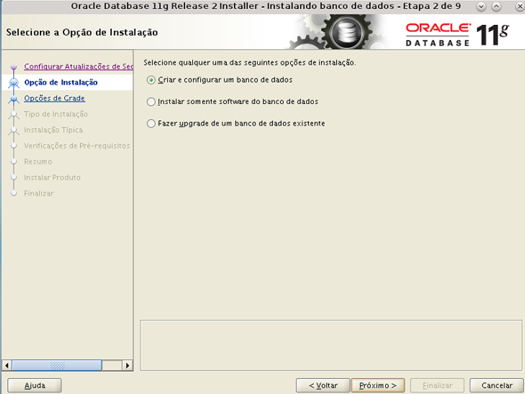Click the sidebar horizontal scrollbar thumb
Image resolution: width=525 pixels, height=394 pixels.
[57, 365]
